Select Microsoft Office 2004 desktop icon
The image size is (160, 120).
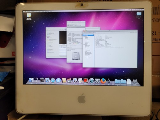(x=29, y=16)
